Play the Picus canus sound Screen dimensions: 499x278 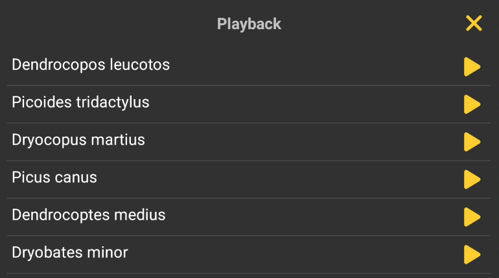click(x=472, y=180)
